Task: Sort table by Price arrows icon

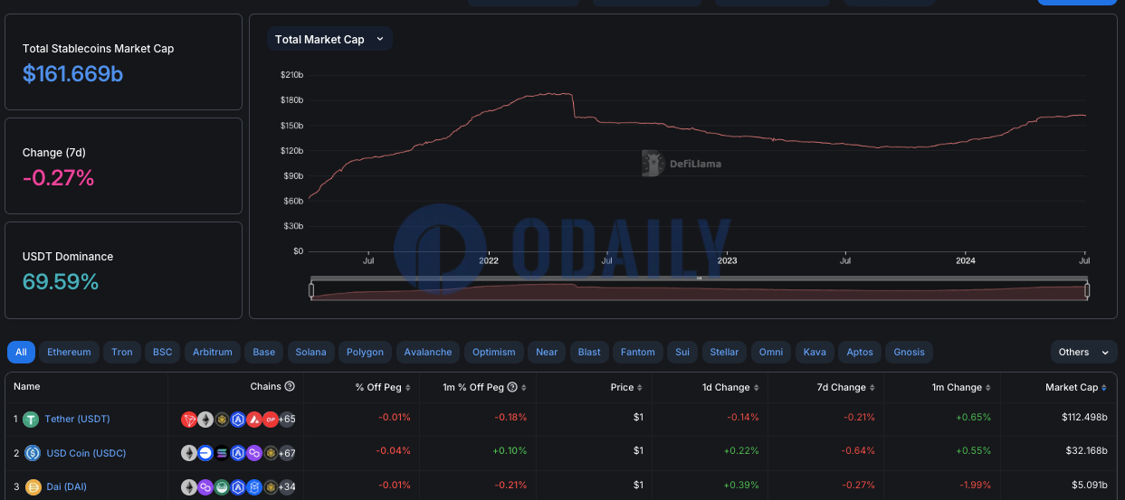Action: (641, 387)
